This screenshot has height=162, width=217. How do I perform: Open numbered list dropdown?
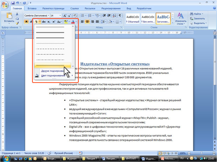point(93,16)
